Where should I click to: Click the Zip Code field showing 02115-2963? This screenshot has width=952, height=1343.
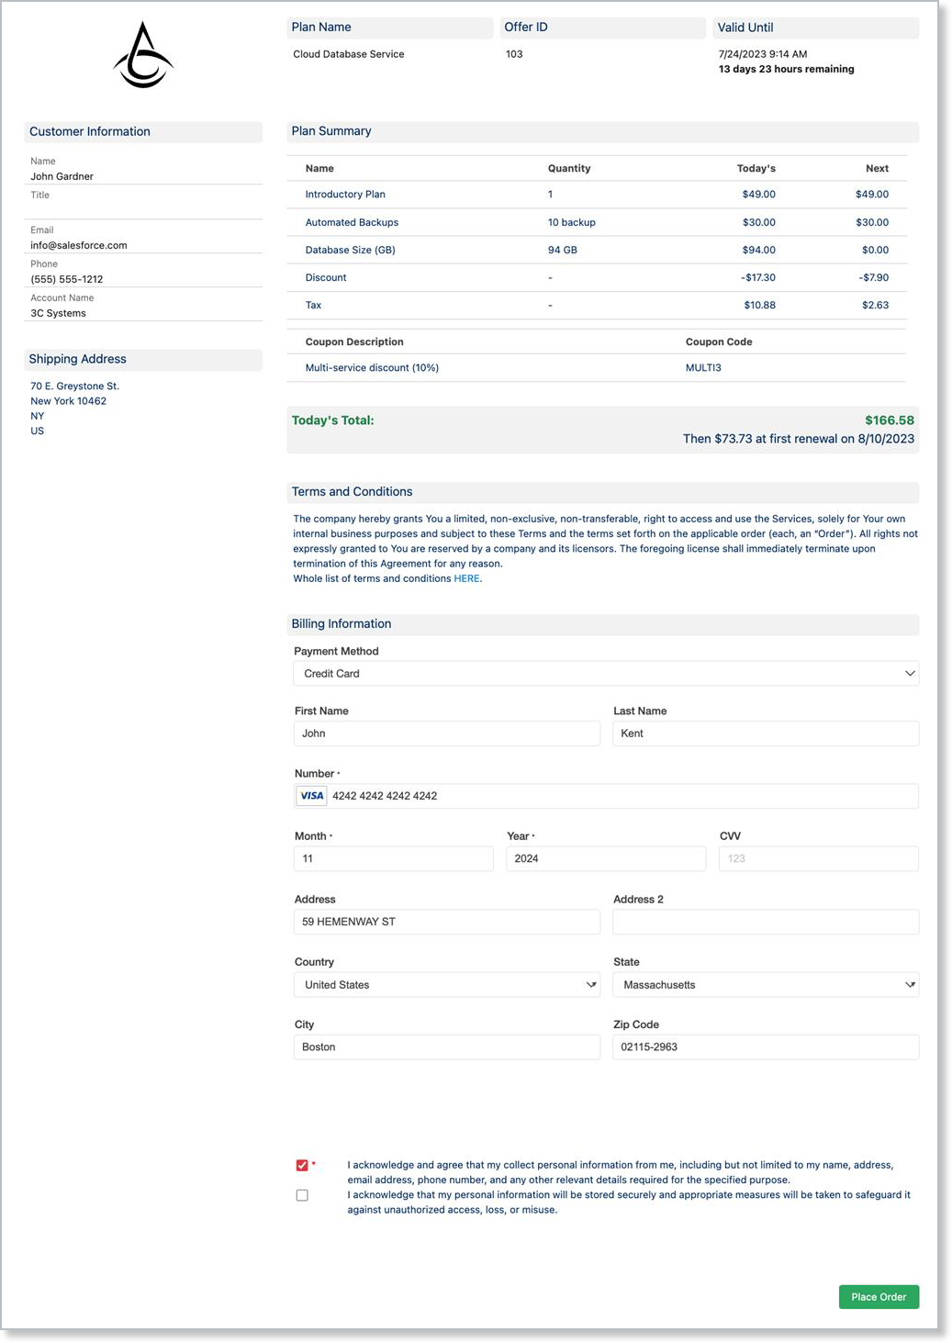pyautogui.click(x=766, y=1046)
